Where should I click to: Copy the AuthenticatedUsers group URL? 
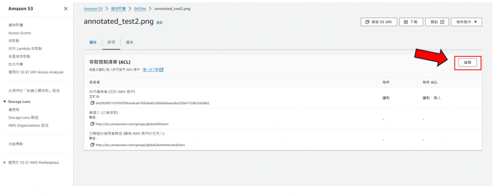92,145
